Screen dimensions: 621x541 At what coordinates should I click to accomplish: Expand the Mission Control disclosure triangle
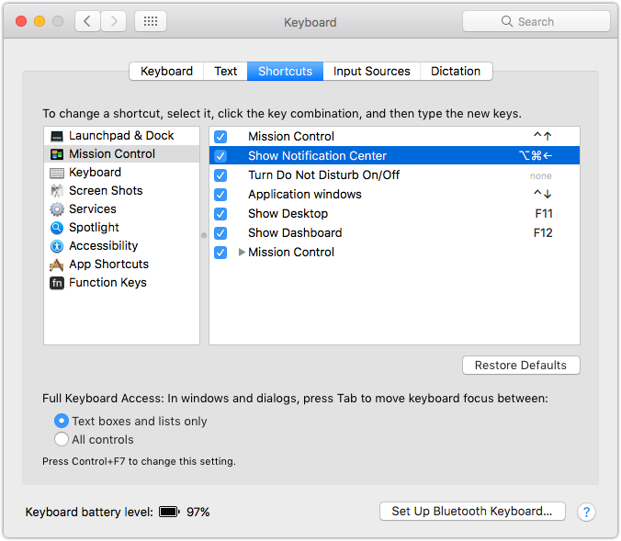[x=242, y=253]
